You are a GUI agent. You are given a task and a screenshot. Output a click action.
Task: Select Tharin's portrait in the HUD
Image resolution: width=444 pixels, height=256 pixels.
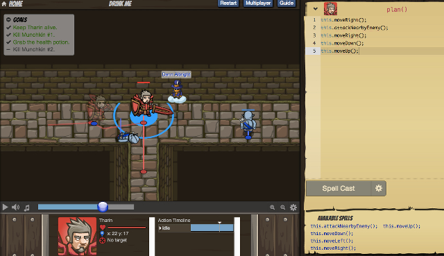77,236
